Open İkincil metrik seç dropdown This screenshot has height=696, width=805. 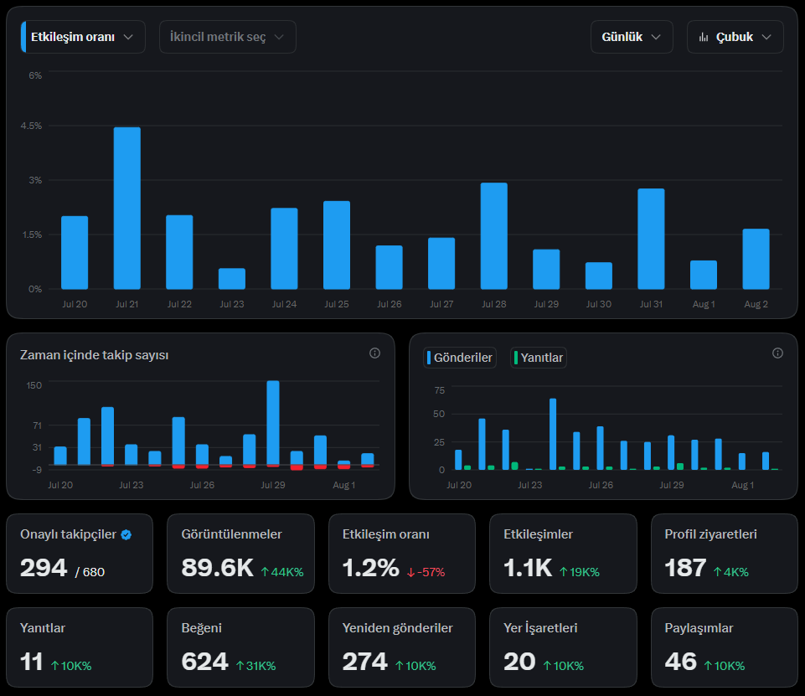click(228, 37)
